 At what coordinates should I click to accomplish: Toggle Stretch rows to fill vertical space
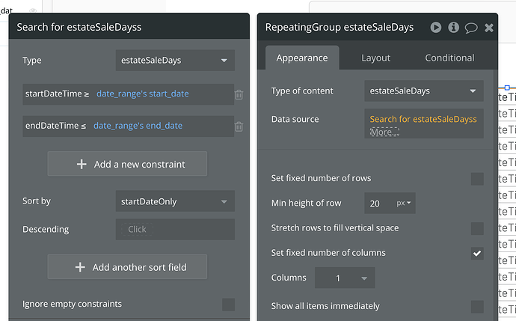[477, 228]
